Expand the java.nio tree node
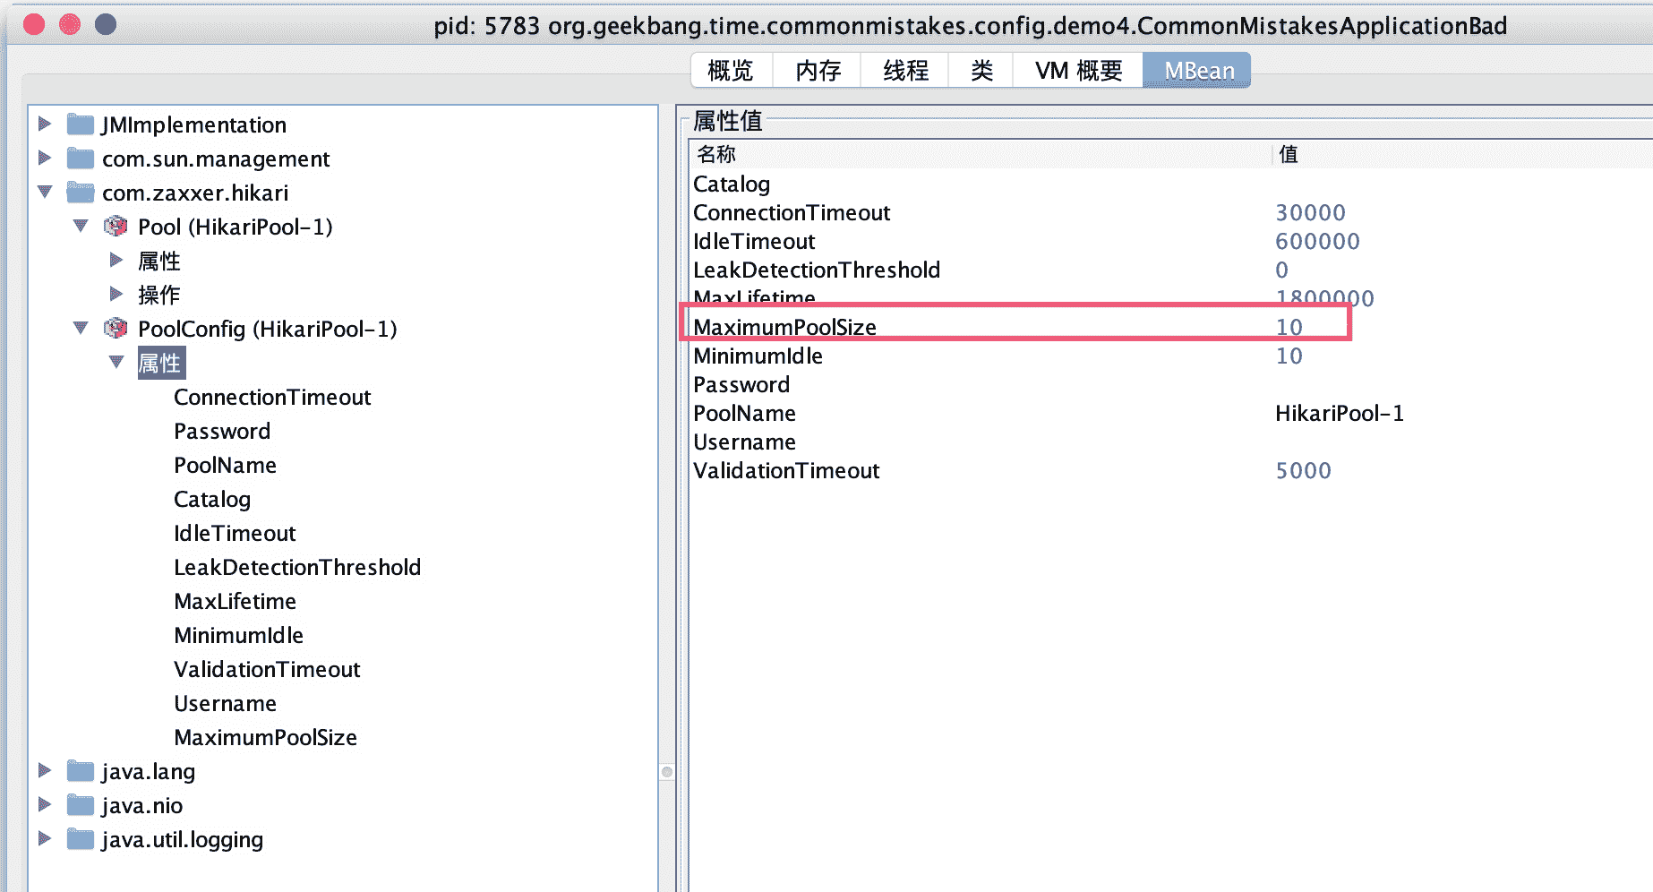Screen dimensions: 1653x892 [45, 804]
